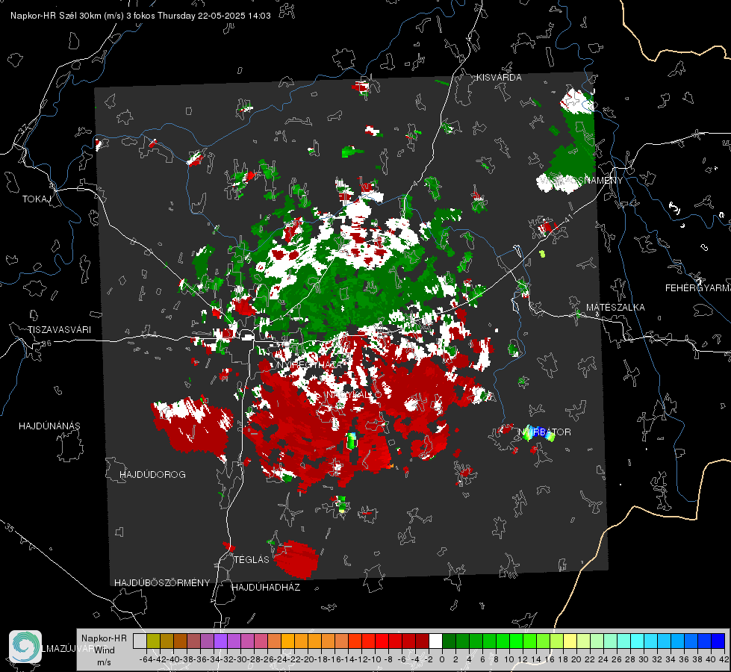Click the HAJDÚBÖSZÖRMÉNY city label

click(162, 583)
